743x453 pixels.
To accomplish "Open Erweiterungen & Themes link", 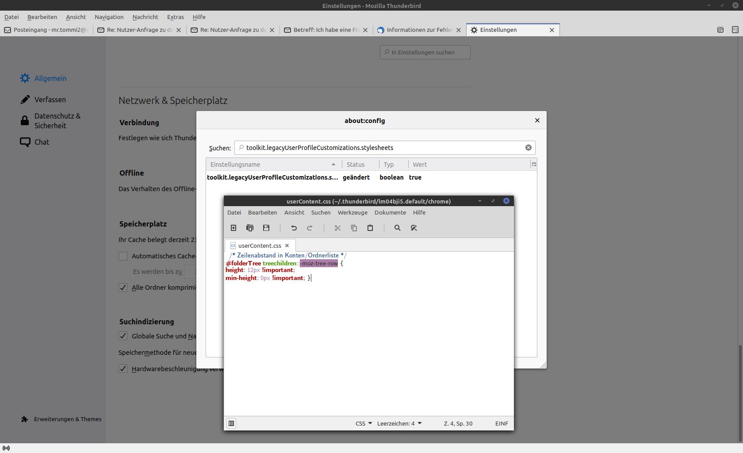I will [67, 419].
